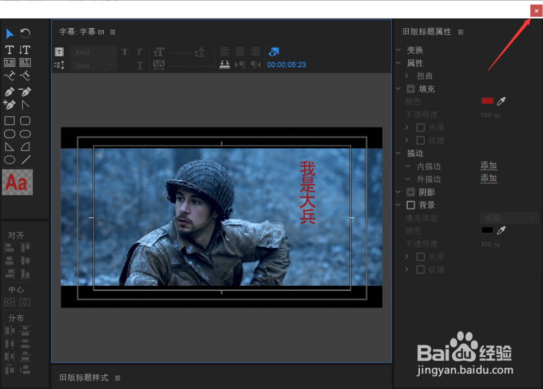Toggle Italic text style button
The width and height of the screenshot is (543, 389).
click(x=140, y=52)
